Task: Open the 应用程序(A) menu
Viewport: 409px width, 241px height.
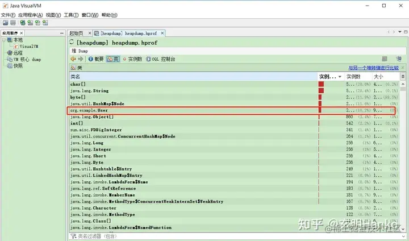Action: pos(30,15)
